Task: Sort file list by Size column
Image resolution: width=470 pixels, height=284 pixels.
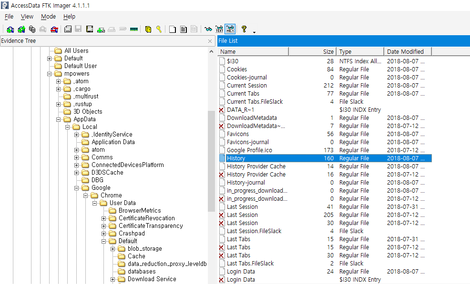Action: coord(312,51)
